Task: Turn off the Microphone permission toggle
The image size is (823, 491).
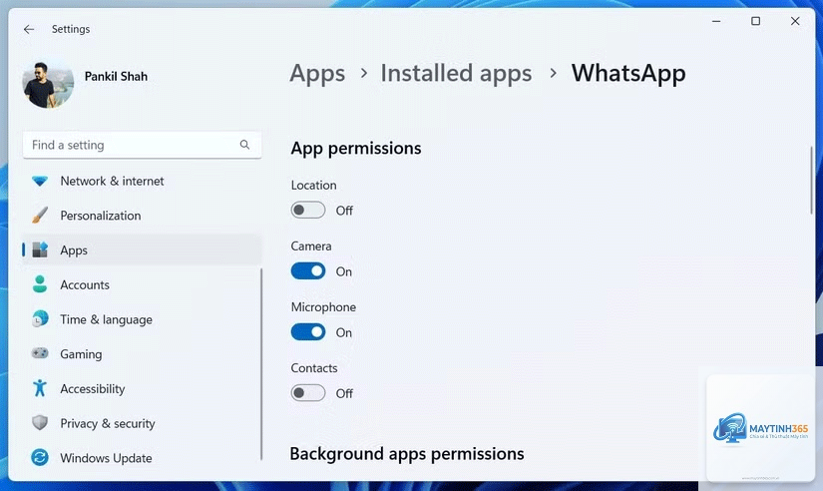Action: (x=308, y=332)
